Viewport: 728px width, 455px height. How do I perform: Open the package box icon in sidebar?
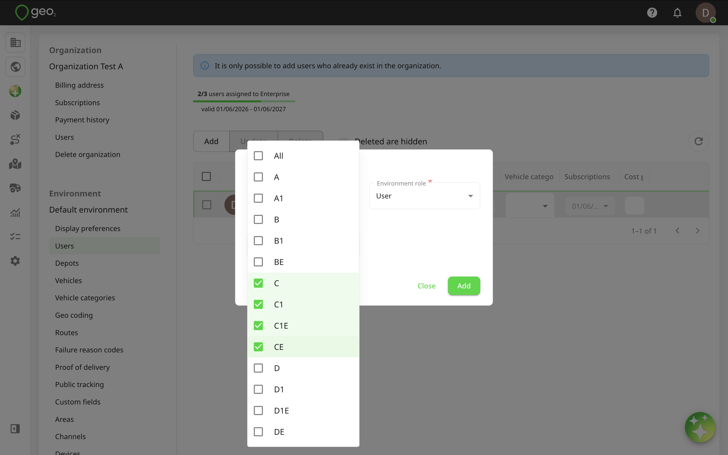(15, 115)
